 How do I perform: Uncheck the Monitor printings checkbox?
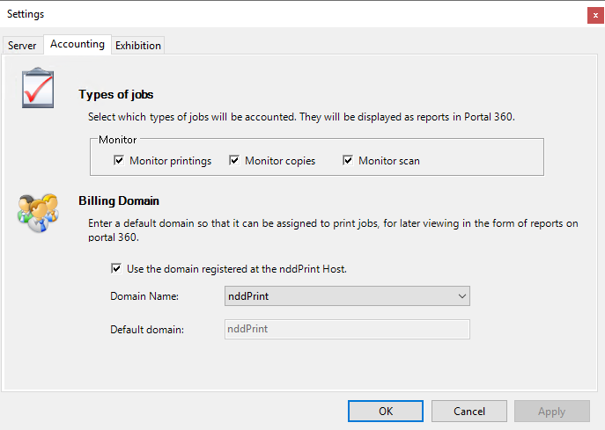(x=119, y=161)
